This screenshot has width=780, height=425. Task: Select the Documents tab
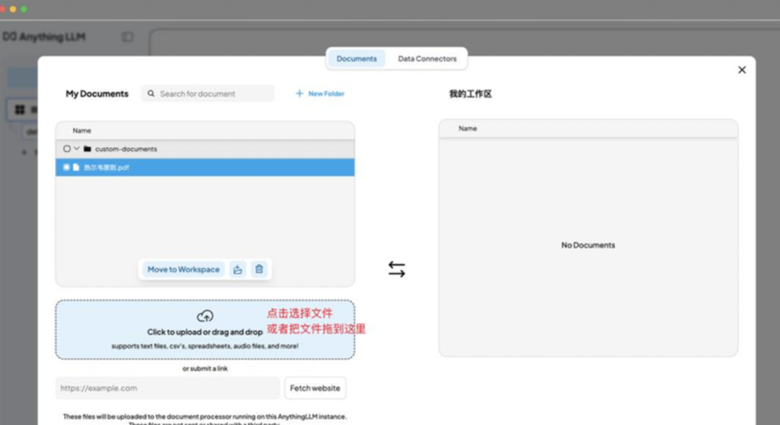(x=356, y=58)
